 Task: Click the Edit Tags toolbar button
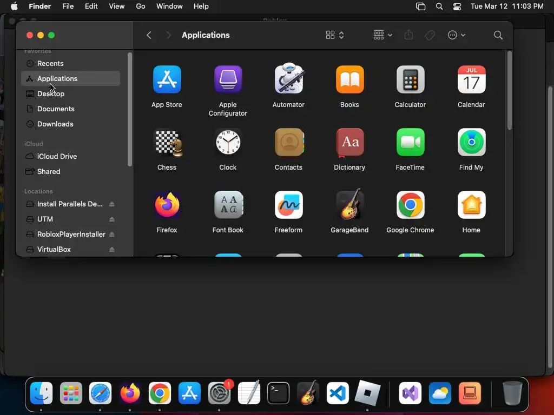point(430,35)
